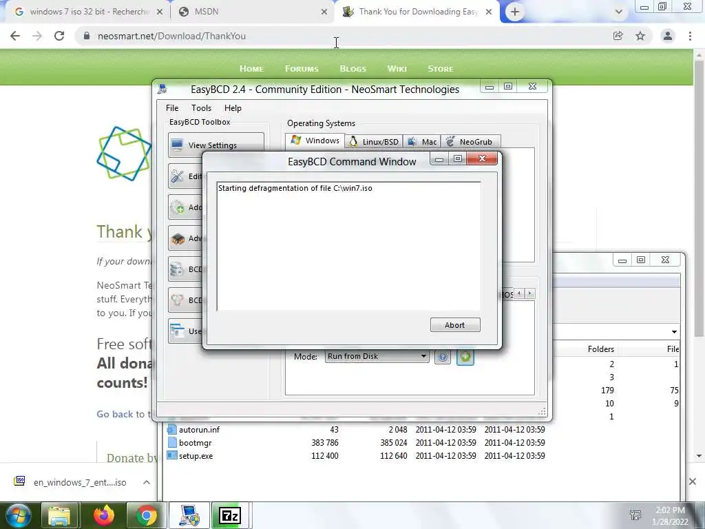Click the Edit Boot Menu tools icon
This screenshot has height=529, width=705.
point(177,176)
